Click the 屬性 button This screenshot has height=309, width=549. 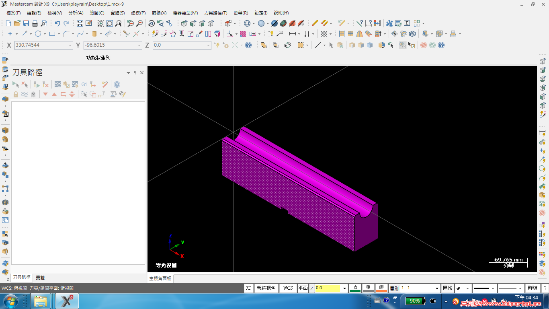click(x=448, y=288)
